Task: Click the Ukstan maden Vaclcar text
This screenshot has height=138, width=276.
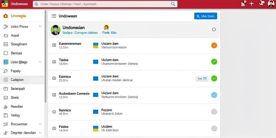Action: tap(117, 80)
